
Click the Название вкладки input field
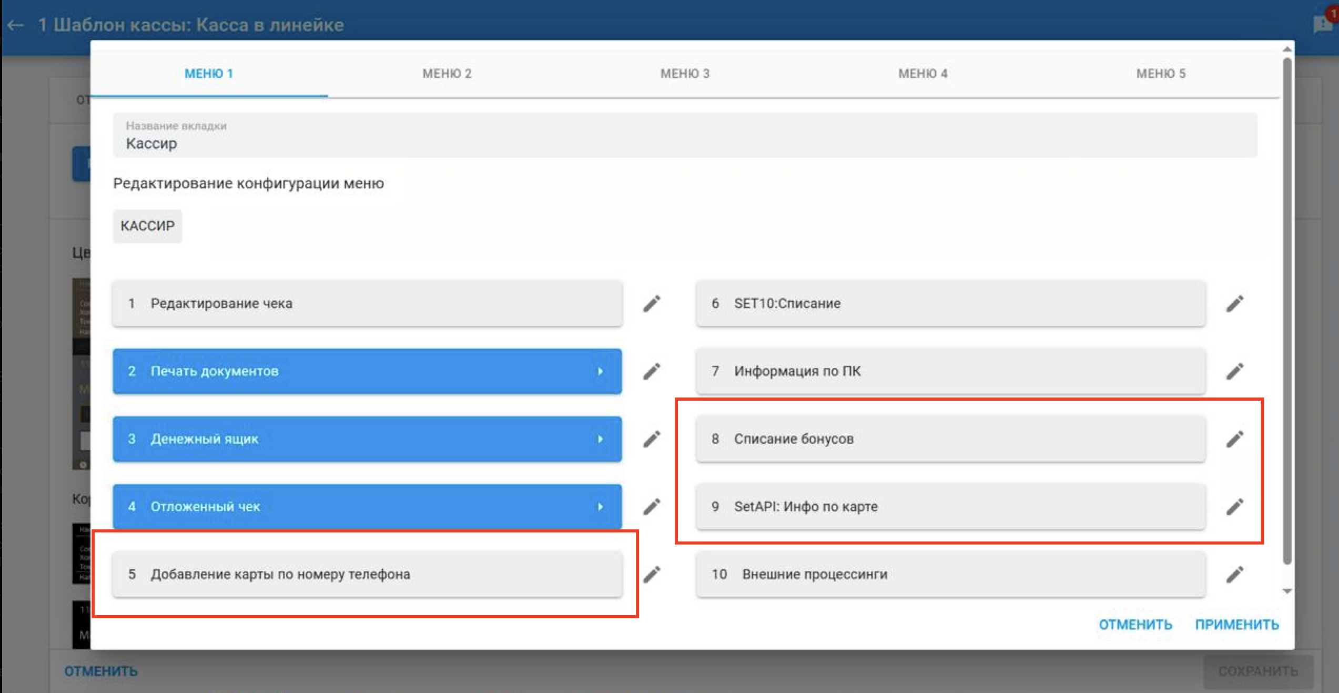tap(685, 136)
